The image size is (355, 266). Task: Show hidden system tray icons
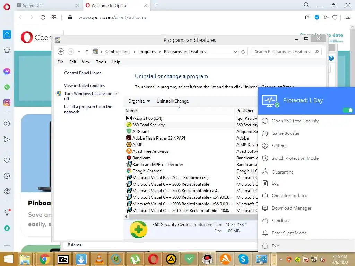coord(280,259)
